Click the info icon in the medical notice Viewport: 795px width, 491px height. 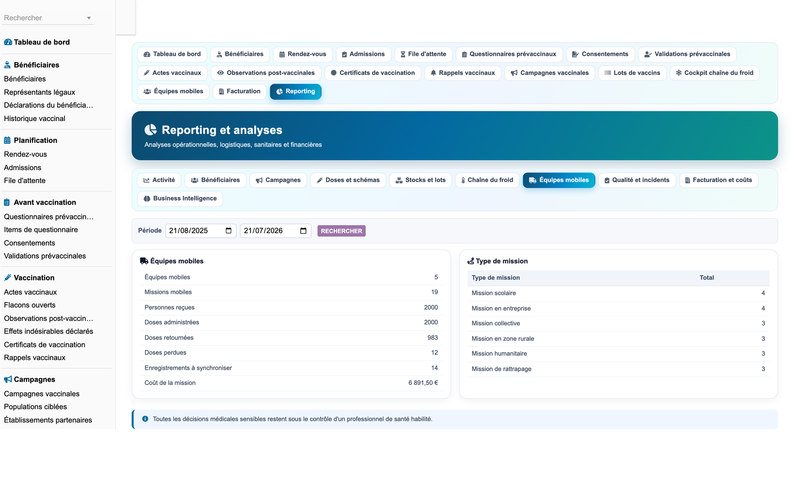[x=145, y=419]
